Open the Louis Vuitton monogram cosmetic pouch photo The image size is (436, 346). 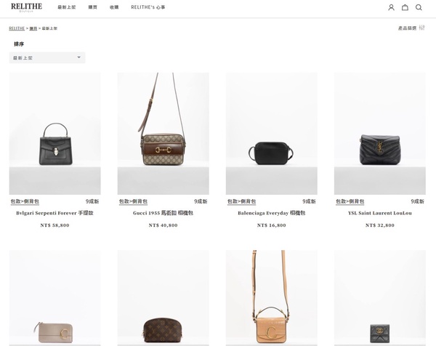pos(163,298)
